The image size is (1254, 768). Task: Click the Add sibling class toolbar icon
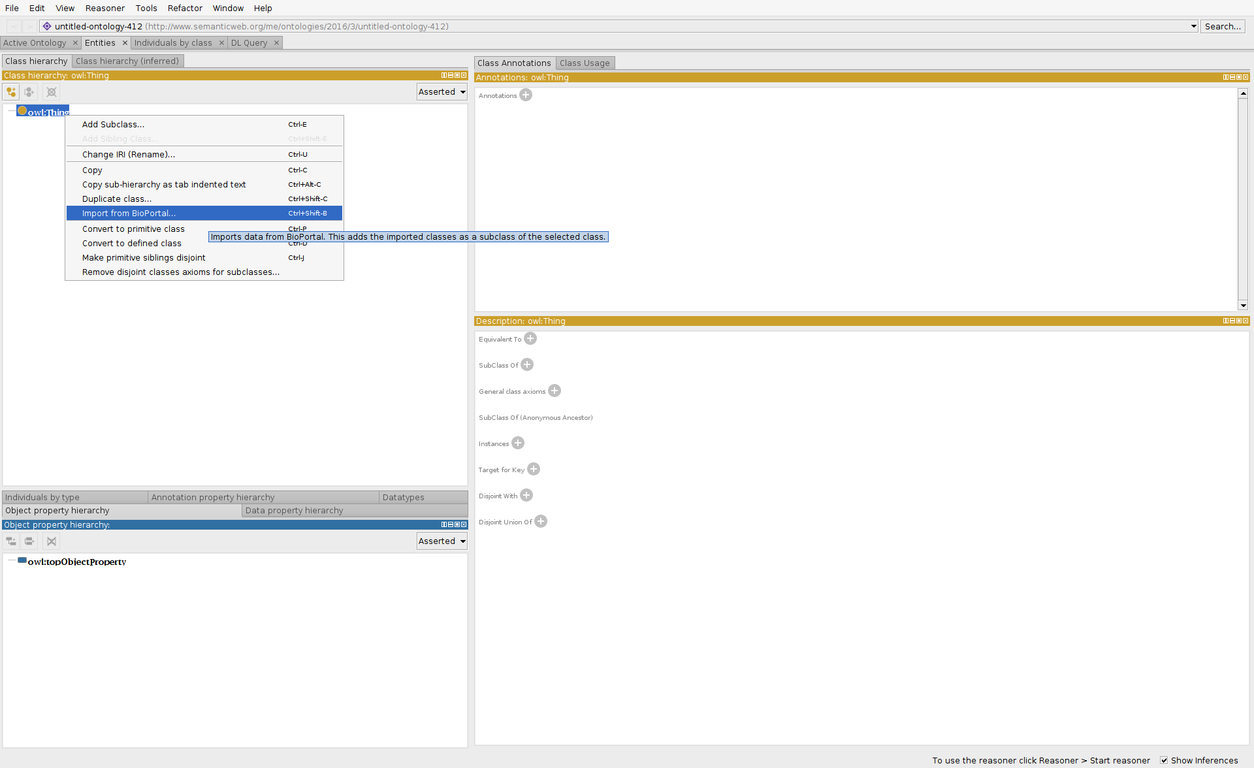[x=29, y=92]
